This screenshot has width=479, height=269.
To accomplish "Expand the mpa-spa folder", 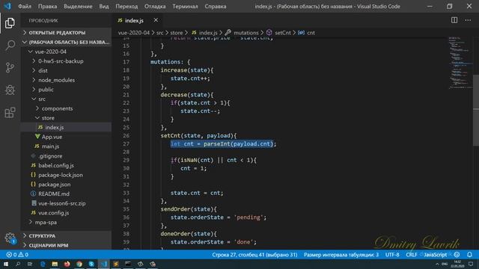I will tap(66, 223).
